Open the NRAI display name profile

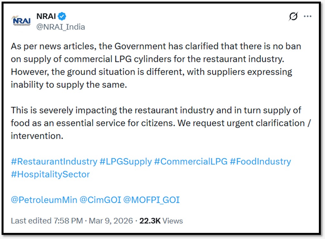(46, 16)
